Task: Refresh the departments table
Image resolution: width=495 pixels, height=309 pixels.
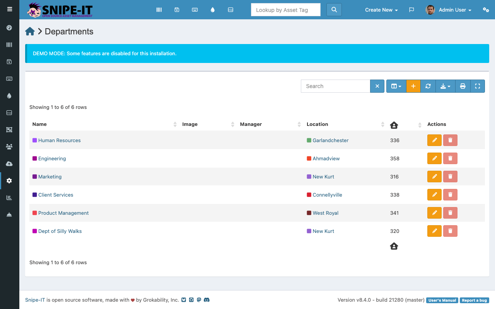Action: pyautogui.click(x=428, y=86)
